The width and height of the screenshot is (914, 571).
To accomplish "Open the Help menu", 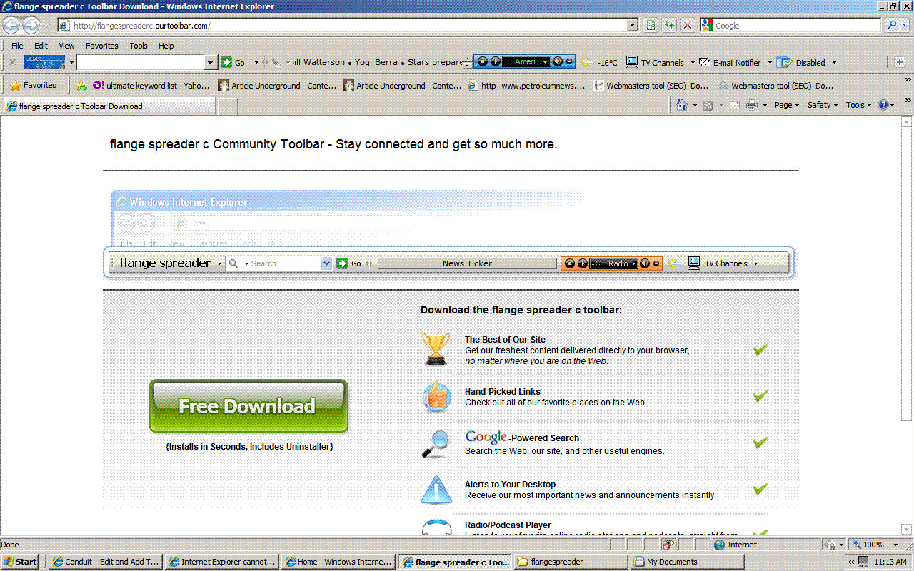I will (166, 46).
